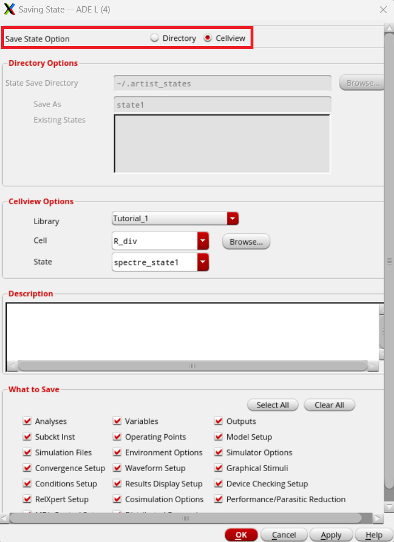Select the Directory radio button

pos(154,38)
